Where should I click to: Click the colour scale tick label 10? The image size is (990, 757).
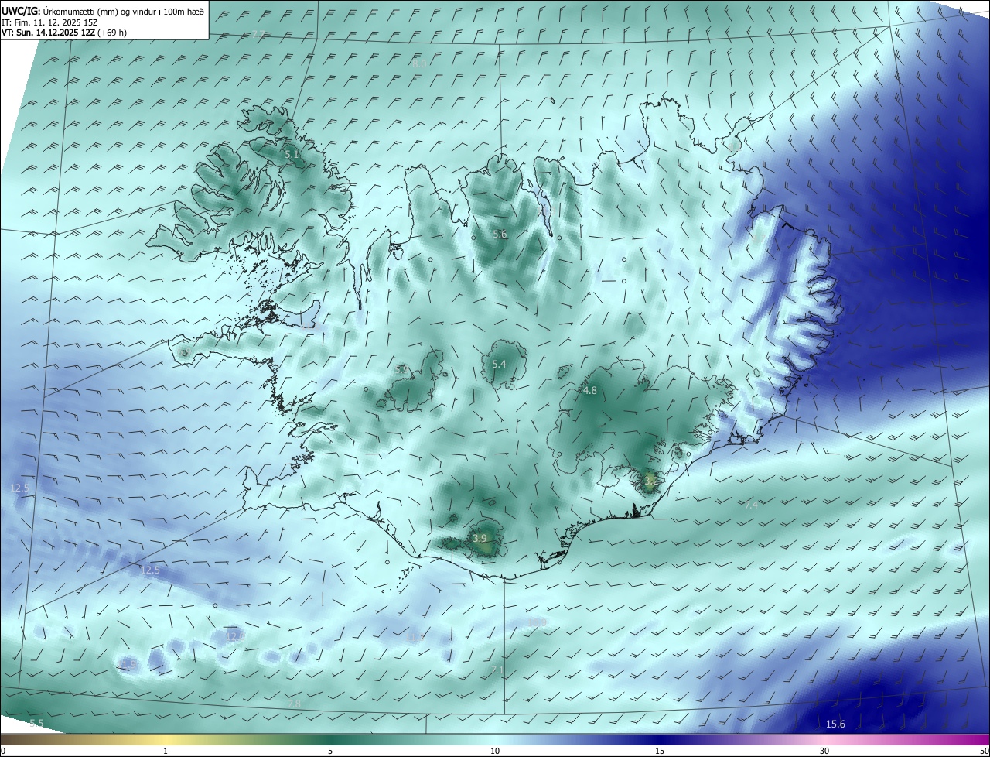(495, 751)
